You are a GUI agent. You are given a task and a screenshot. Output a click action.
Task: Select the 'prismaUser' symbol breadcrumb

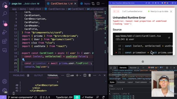[x=95, y=9]
